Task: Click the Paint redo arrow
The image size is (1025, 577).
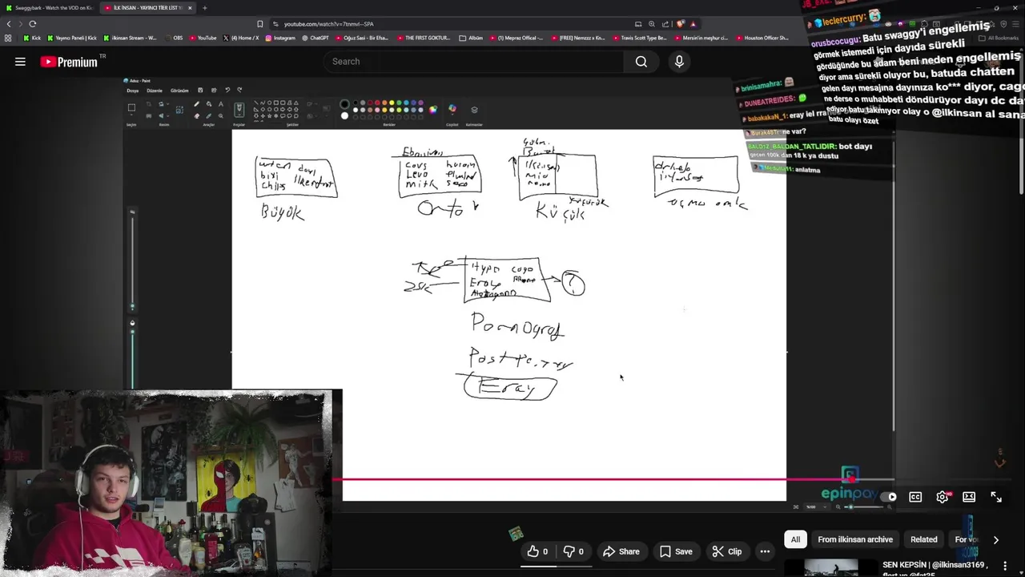Action: (x=239, y=90)
